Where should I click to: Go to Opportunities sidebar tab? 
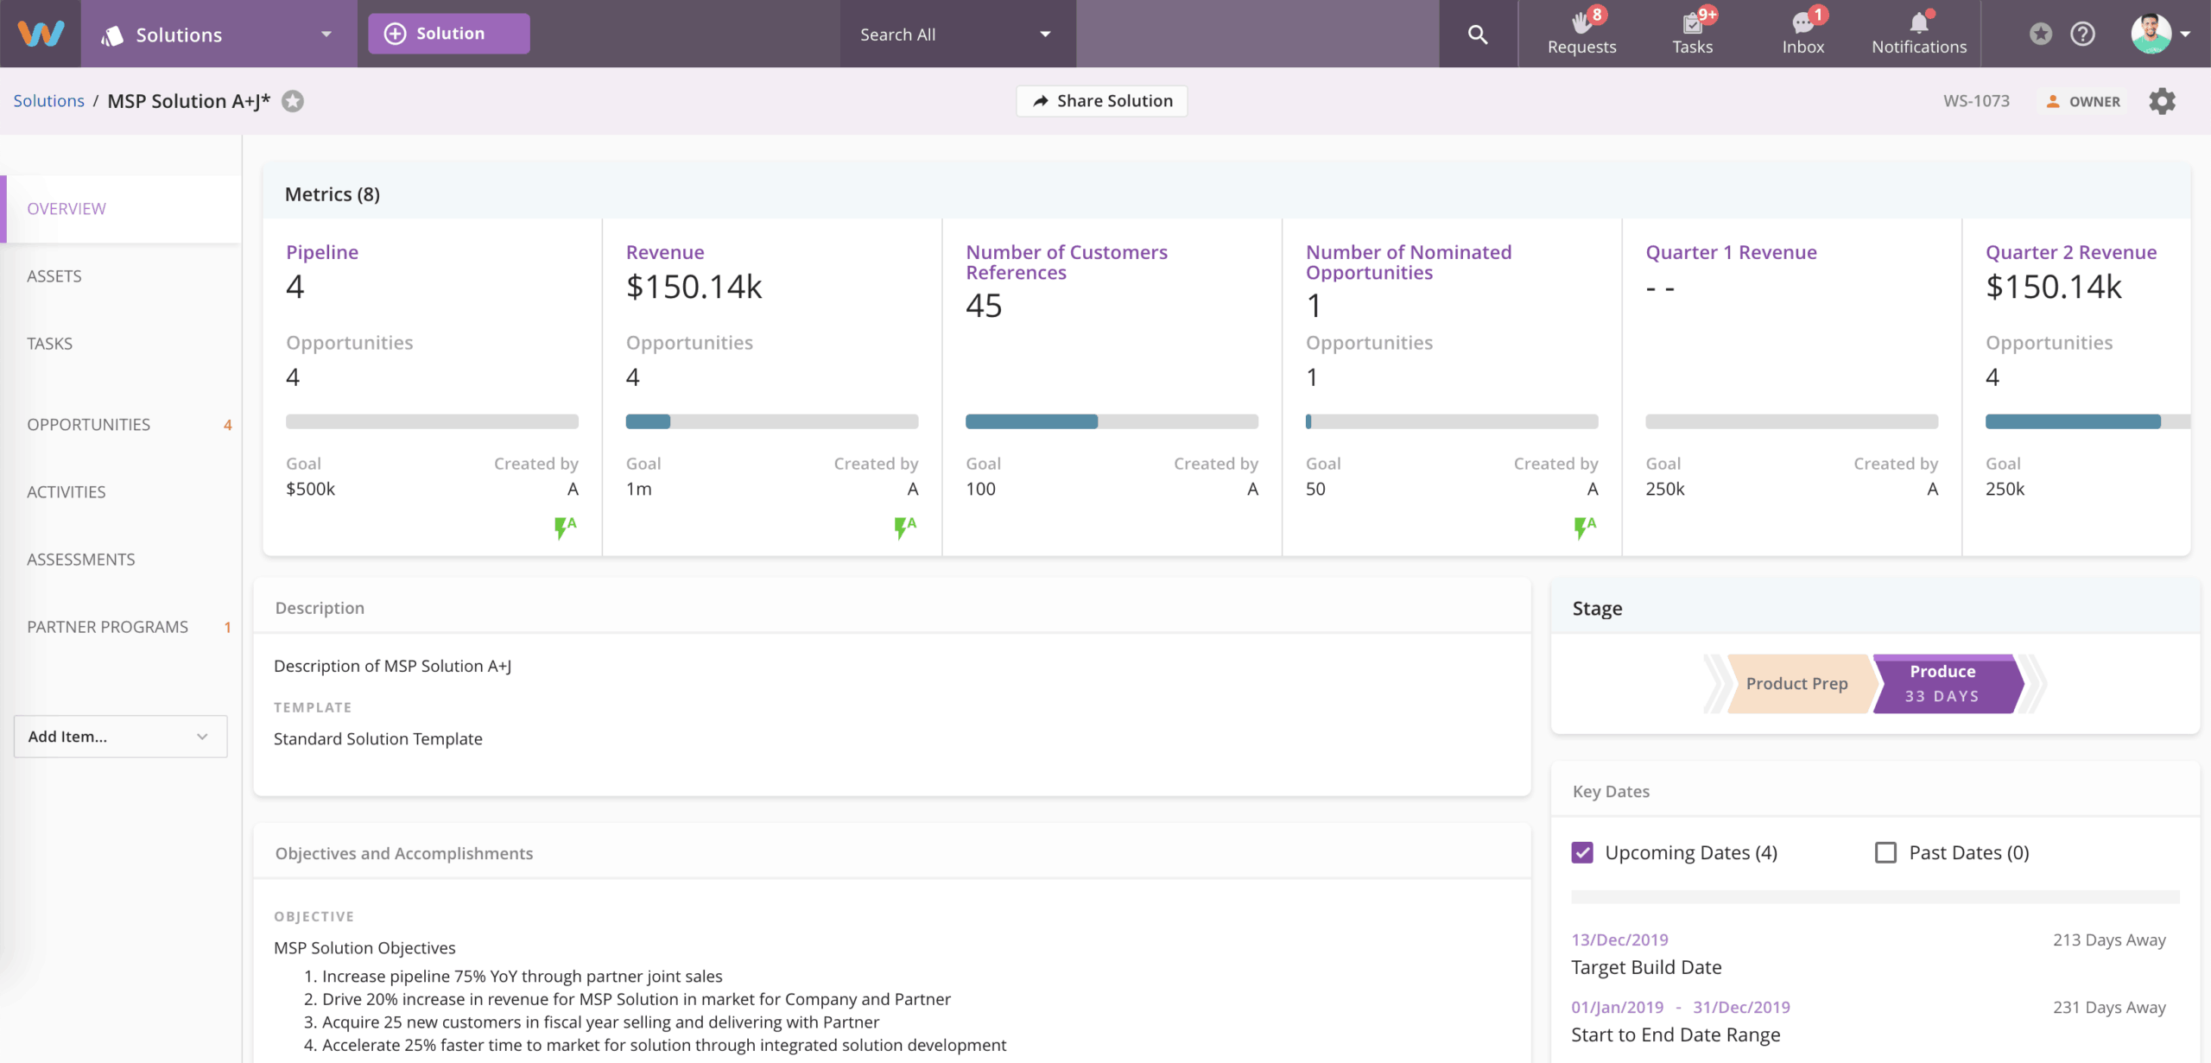click(x=88, y=425)
